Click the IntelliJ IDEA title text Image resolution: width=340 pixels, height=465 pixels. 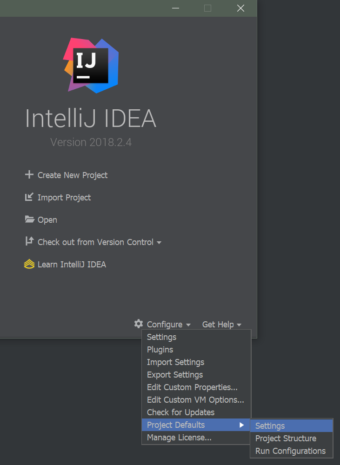tap(91, 118)
